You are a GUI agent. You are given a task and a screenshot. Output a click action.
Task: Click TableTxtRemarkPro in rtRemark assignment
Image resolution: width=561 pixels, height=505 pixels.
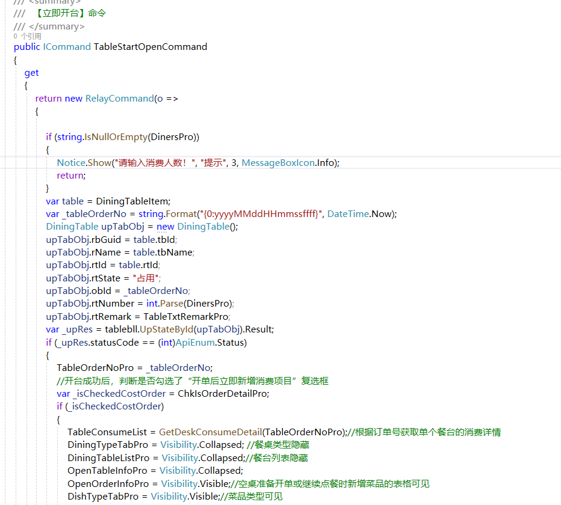(x=185, y=317)
